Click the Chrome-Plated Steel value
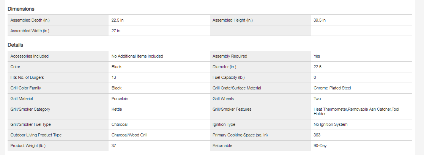 pyautogui.click(x=332, y=88)
